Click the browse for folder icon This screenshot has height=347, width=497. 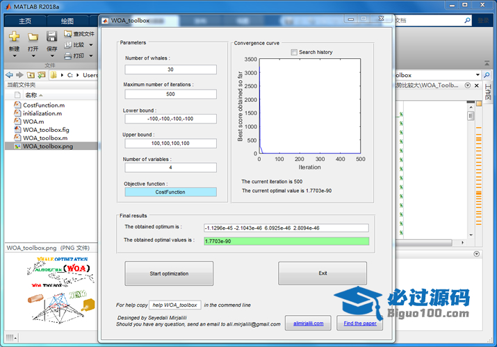pos(42,74)
